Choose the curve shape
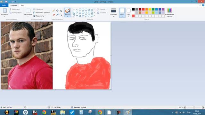This screenshot has width=205, height=115. coord(77,10)
